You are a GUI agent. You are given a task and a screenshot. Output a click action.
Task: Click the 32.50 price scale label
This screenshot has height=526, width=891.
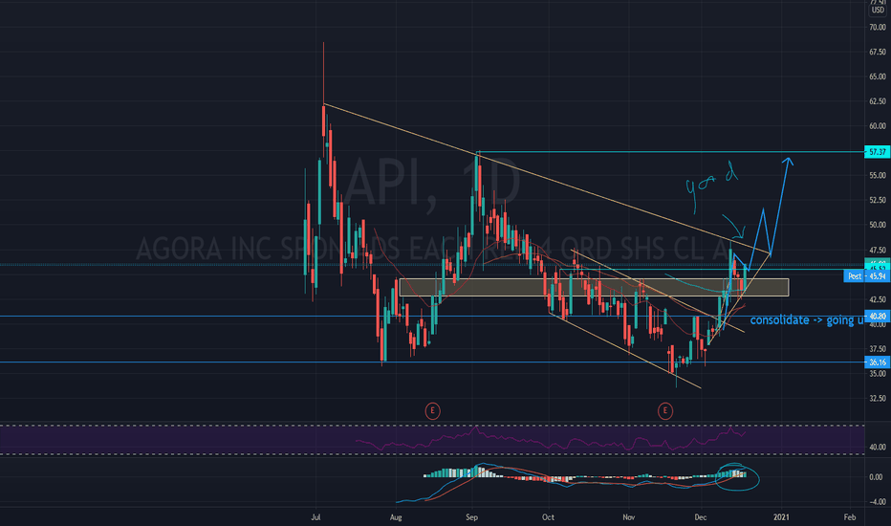[x=878, y=399]
